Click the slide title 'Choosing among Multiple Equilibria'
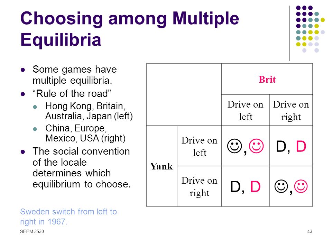Image resolution: width=332 pixels, height=249 pixels. click(x=130, y=29)
